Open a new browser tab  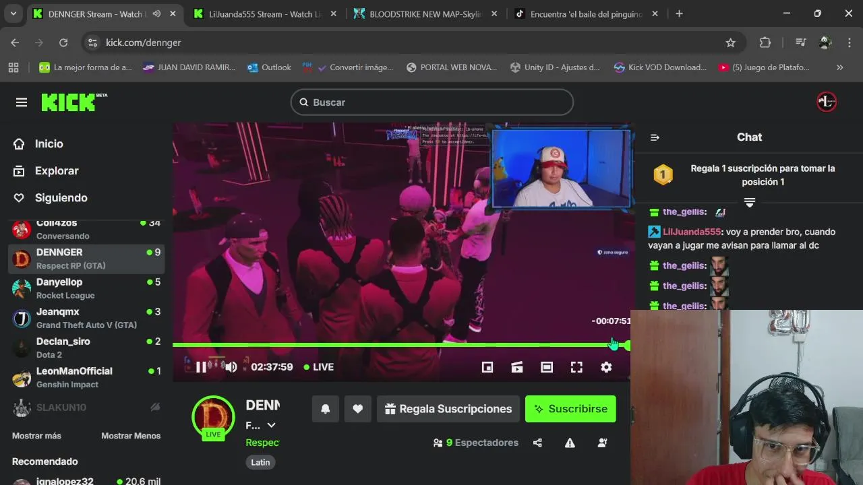coord(679,13)
